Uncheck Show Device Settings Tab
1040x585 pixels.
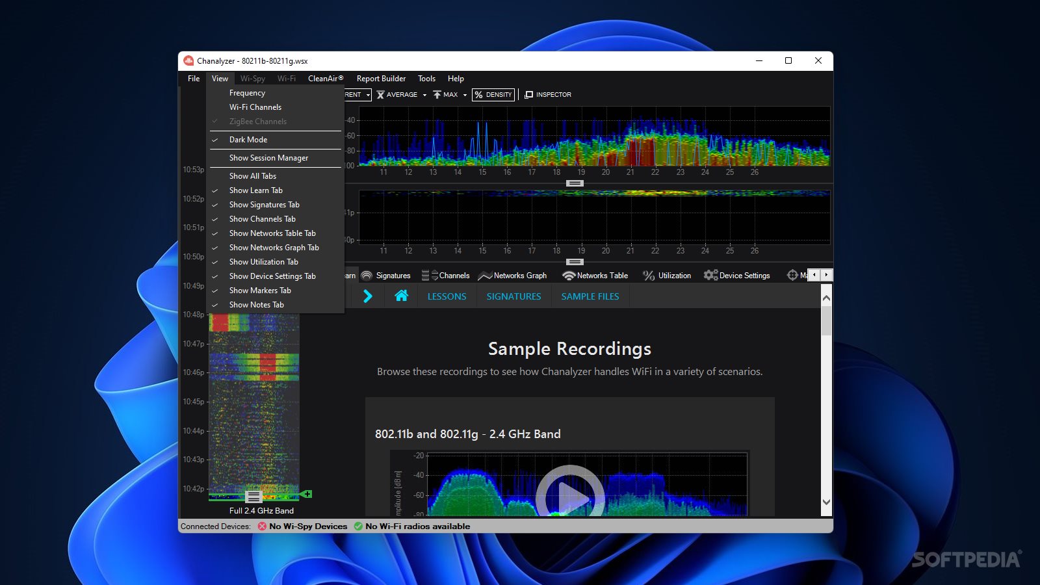276,276
